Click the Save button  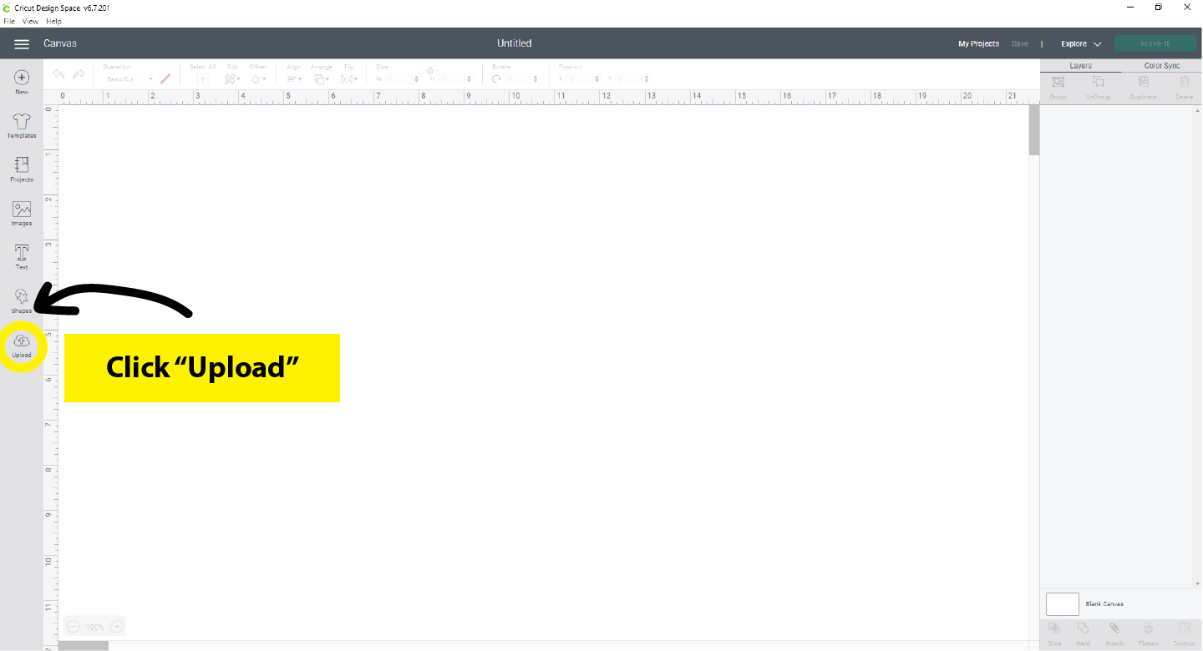[1019, 43]
